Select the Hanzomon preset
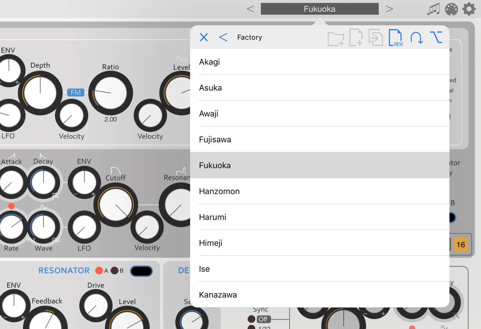 coord(320,191)
